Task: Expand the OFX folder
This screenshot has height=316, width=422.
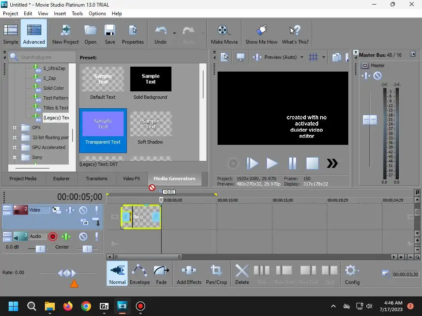Action: point(14,128)
